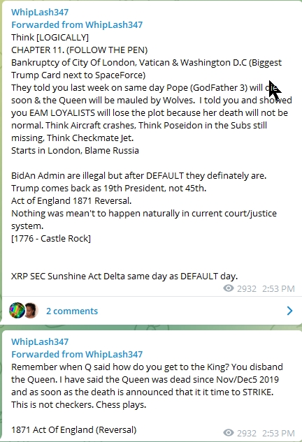This screenshot has height=442, width=302.
Task: Open Forwarded from WhipLash347 on second post
Action: [77, 354]
